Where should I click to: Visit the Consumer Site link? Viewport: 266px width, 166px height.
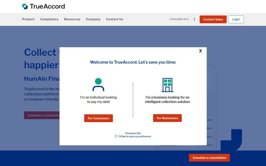(x=179, y=19)
